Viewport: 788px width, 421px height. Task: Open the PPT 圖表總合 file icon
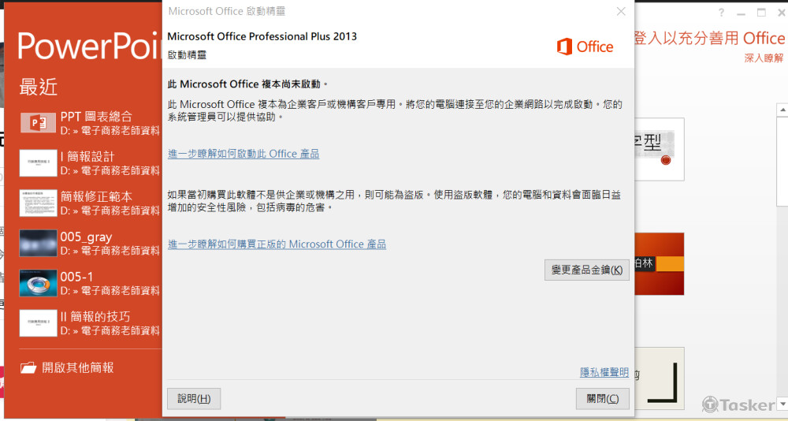pyautogui.click(x=38, y=123)
